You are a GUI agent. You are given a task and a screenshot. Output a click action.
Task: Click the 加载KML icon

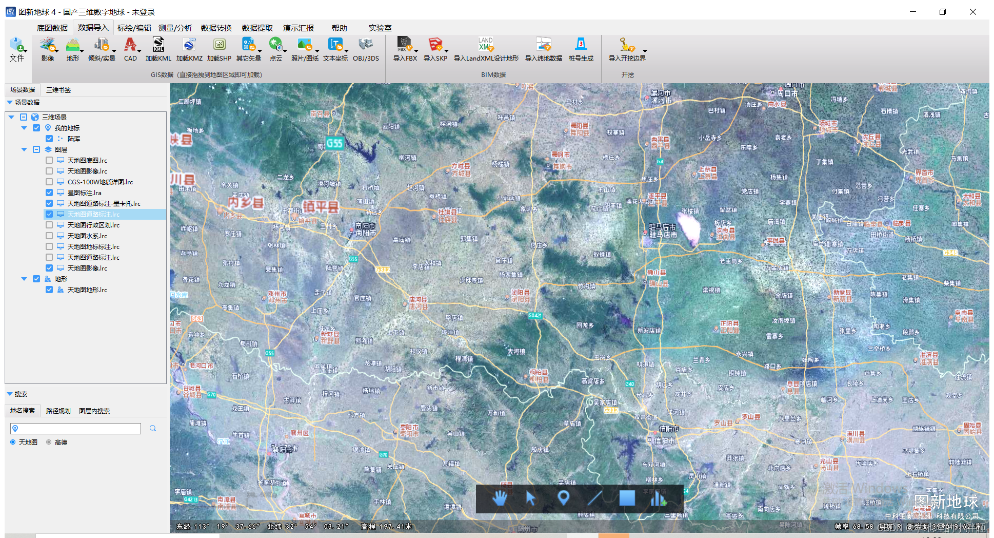[158, 45]
